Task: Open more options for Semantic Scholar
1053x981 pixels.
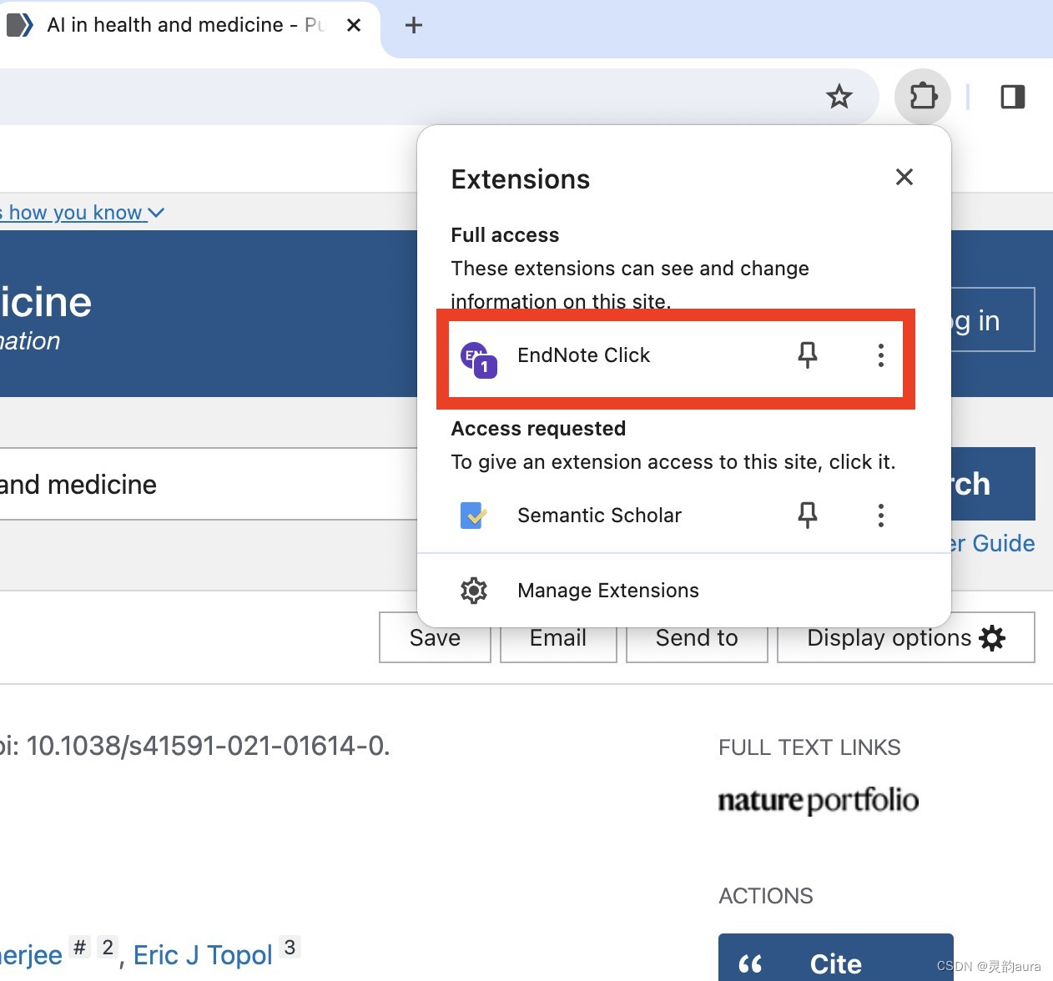Action: pos(881,516)
